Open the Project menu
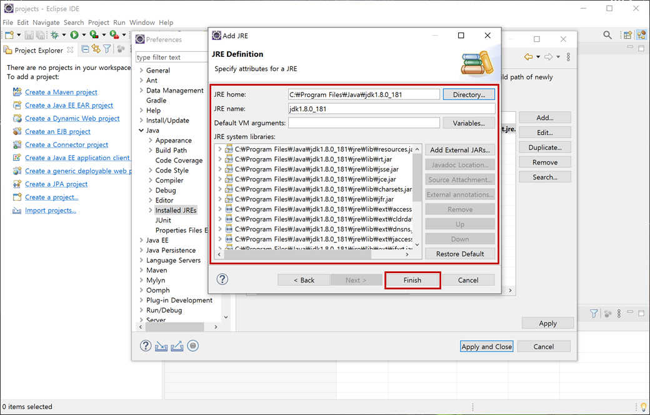The width and height of the screenshot is (650, 415). point(99,22)
